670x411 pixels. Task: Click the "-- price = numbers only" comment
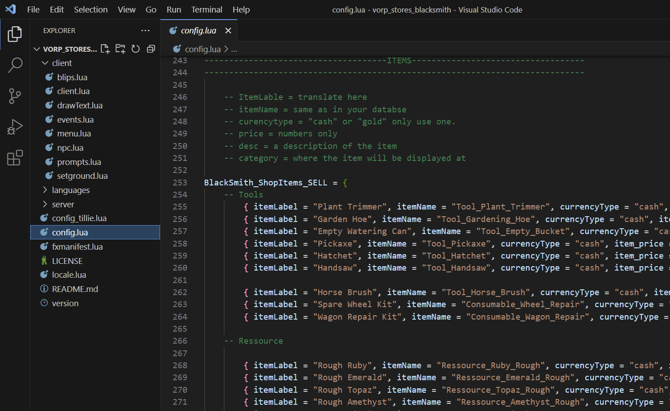pyautogui.click(x=281, y=133)
